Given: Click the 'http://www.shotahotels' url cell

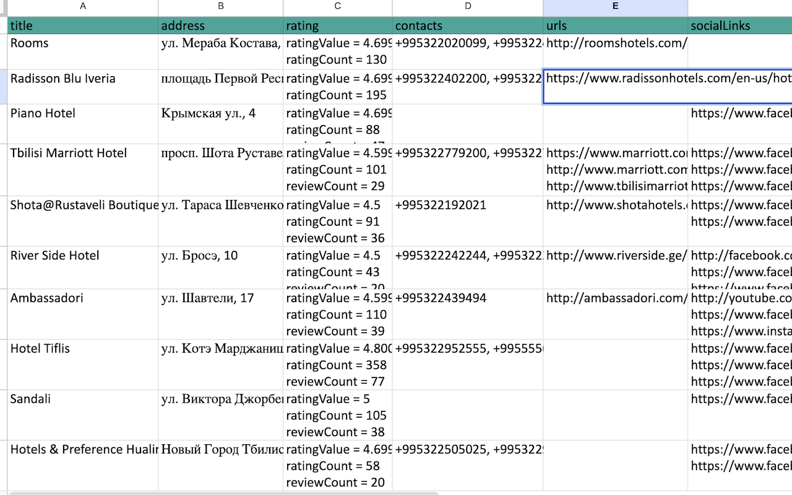Looking at the screenshot, I should point(616,221).
